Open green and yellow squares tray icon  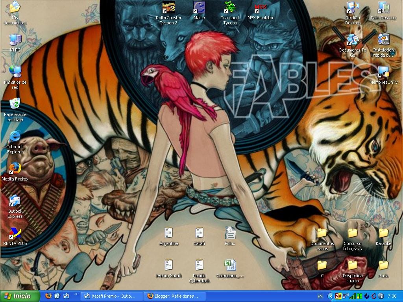tap(360, 296)
